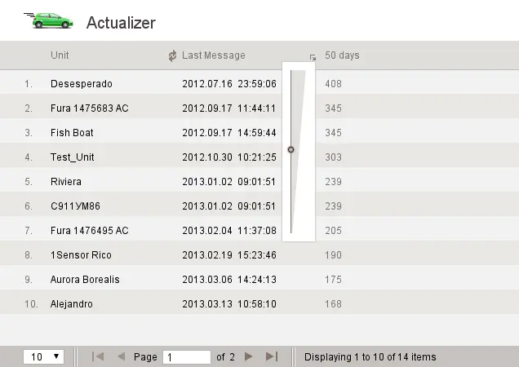Click the page number input field
Viewport: 519px width, 367px height.
pyautogui.click(x=187, y=357)
